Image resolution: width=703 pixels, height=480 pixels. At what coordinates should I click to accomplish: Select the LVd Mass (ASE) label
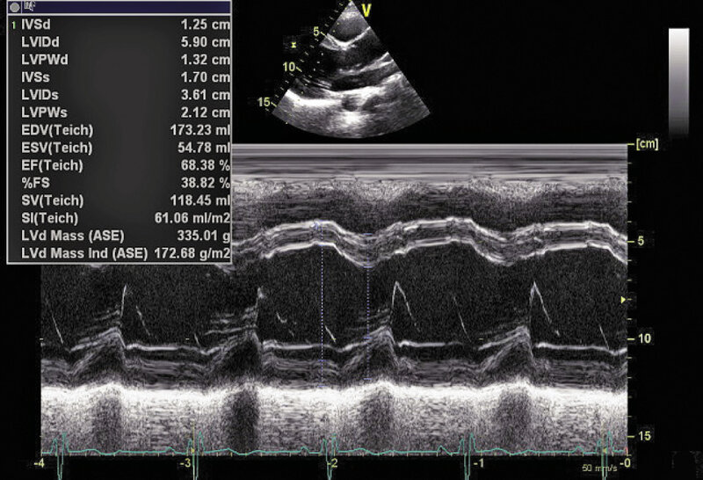coord(73,236)
